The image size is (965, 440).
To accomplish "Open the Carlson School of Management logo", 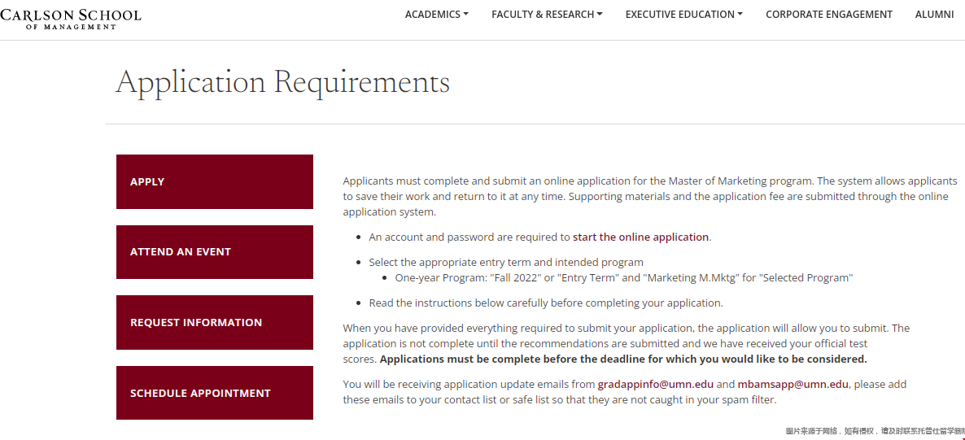I will point(70,19).
